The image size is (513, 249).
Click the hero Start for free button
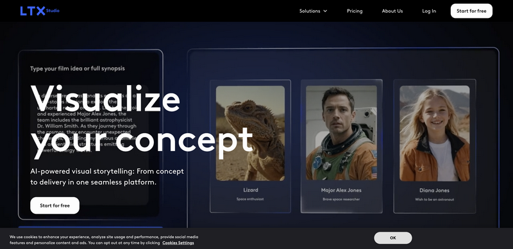55,205
